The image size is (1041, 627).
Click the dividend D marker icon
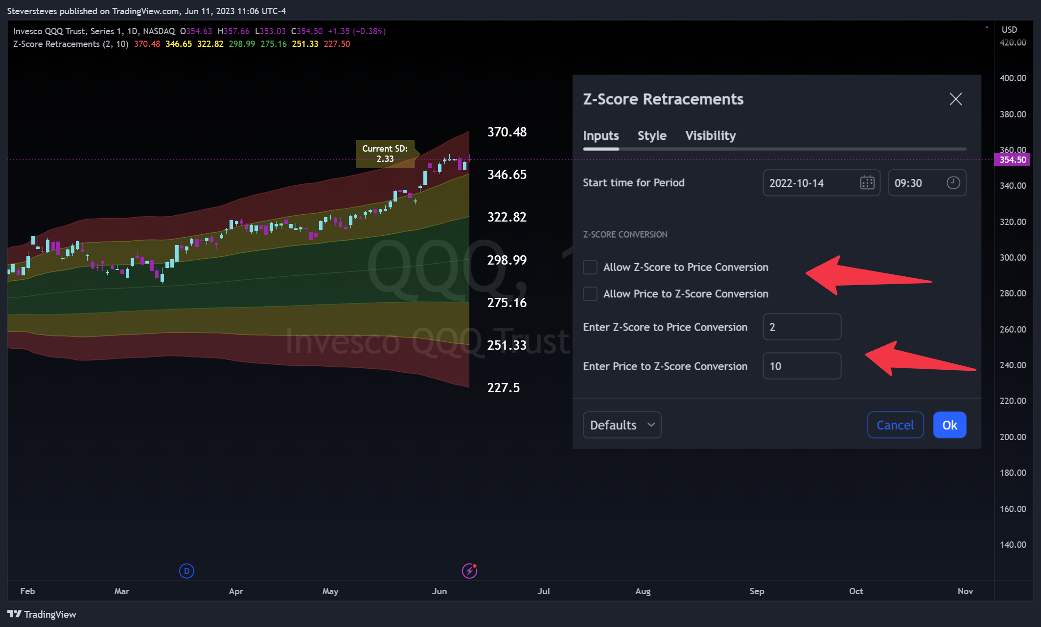186,571
